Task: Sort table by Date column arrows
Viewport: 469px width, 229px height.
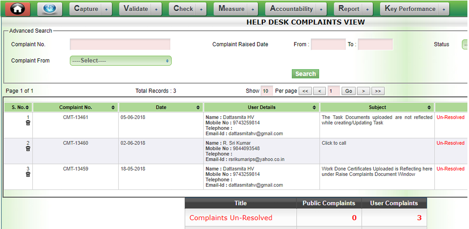Action: tap(198, 108)
